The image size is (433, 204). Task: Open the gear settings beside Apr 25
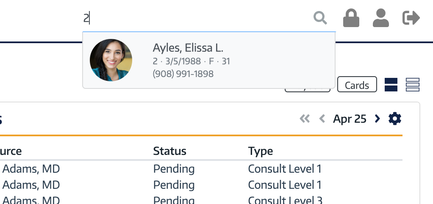pos(395,119)
